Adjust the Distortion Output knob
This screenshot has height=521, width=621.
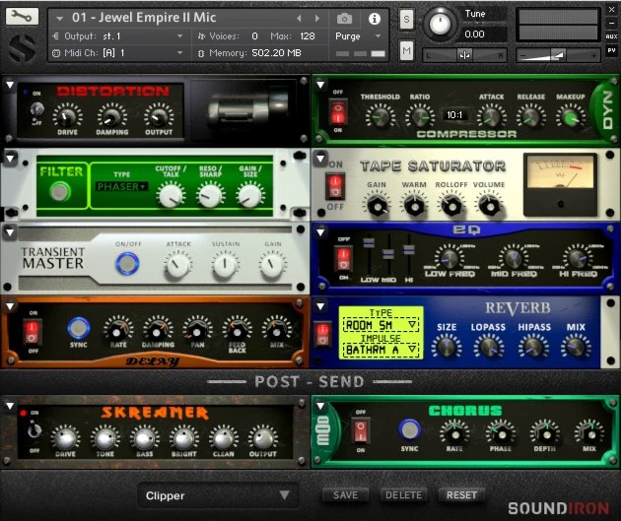[x=159, y=116]
